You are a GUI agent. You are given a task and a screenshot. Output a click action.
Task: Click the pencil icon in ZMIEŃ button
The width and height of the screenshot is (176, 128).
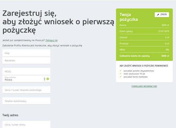pyautogui.click(x=158, y=14)
